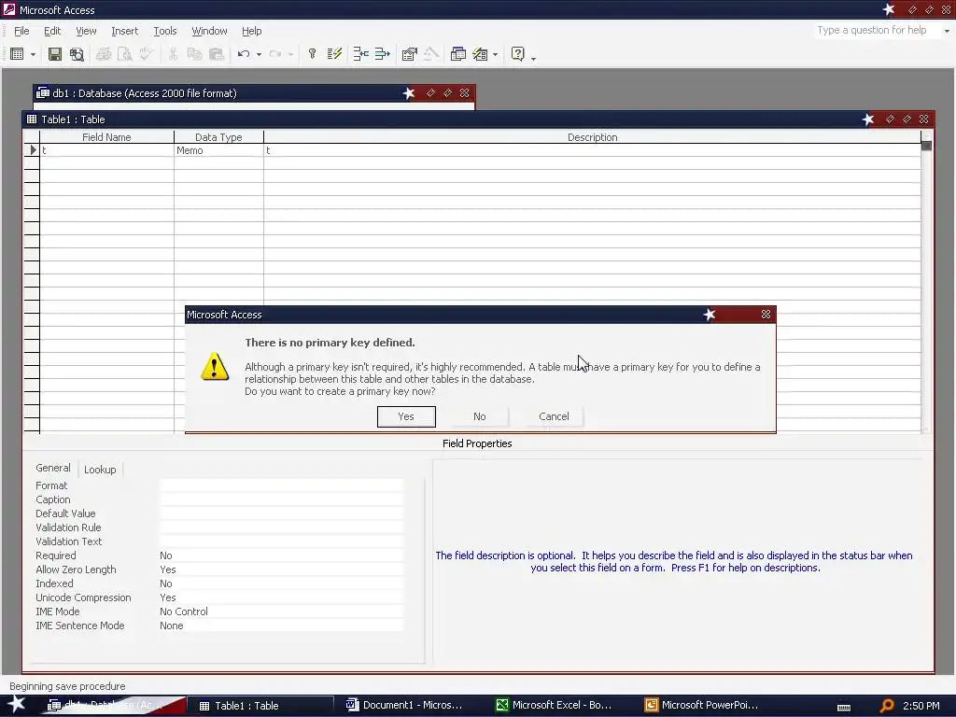This screenshot has width=956, height=717.
Task: Click the IME Sentence Mode value 'None'
Action: pyautogui.click(x=281, y=626)
